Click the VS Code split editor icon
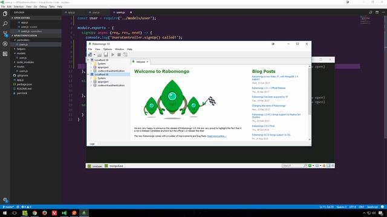The image size is (387, 217). coord(377,12)
